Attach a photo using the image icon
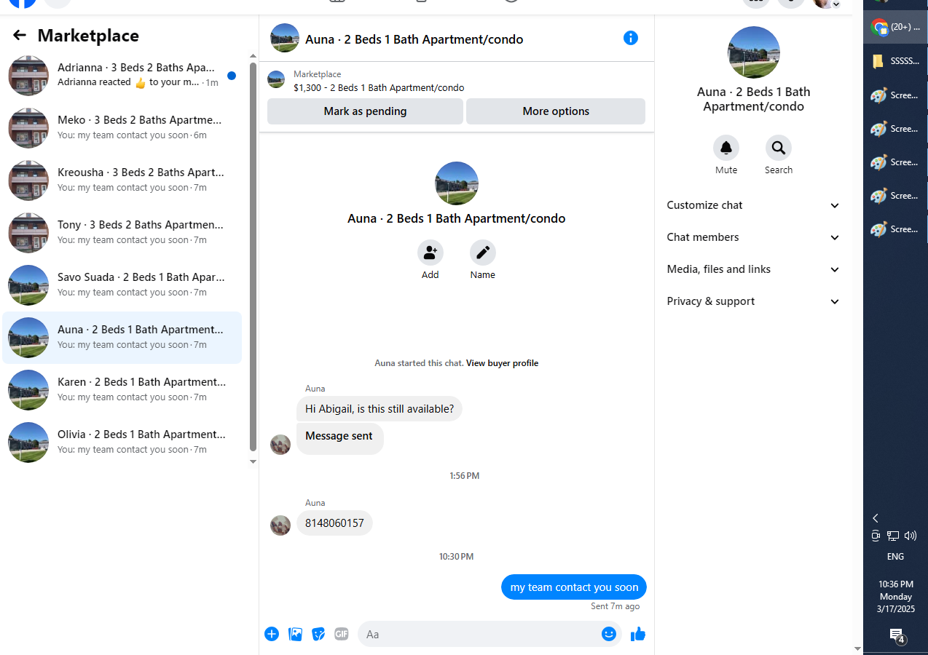Screen dimensions: 928x655 pos(295,634)
